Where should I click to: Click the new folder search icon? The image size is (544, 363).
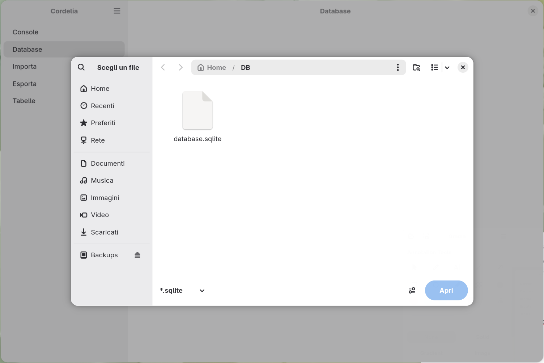point(416,67)
